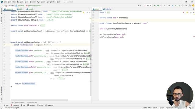Open the Problems tool window button

click(15, 105)
